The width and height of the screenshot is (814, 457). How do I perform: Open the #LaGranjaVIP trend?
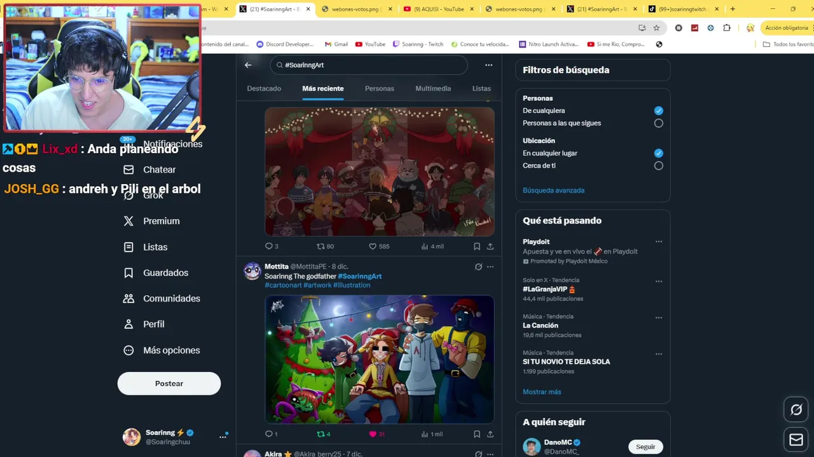point(549,289)
